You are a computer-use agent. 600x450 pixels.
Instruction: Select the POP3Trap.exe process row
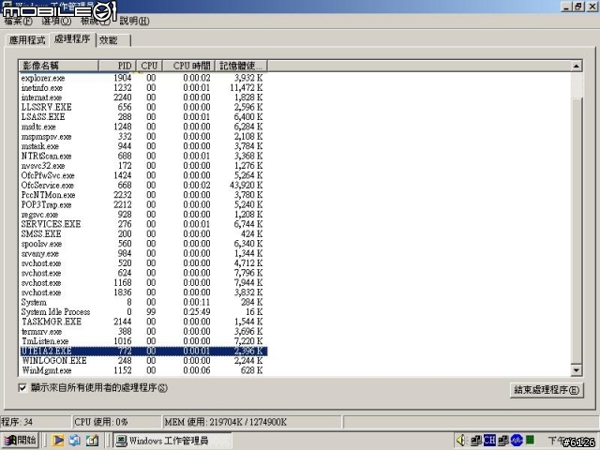coord(142,204)
